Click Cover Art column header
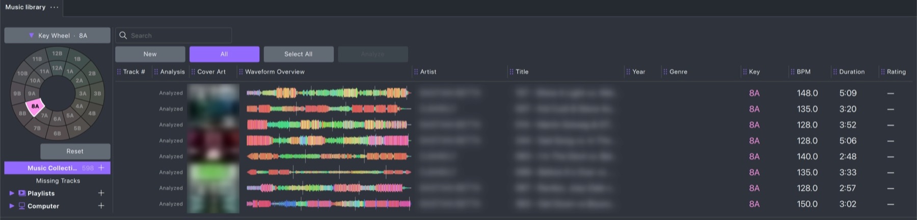 [x=211, y=72]
